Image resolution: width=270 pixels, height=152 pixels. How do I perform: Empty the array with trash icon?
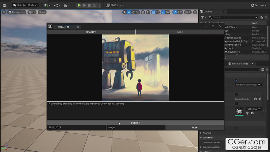click(x=260, y=99)
